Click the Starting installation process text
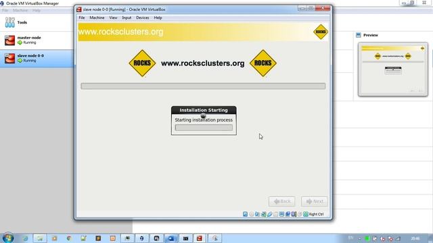The height and width of the screenshot is (243, 433). coord(204,120)
